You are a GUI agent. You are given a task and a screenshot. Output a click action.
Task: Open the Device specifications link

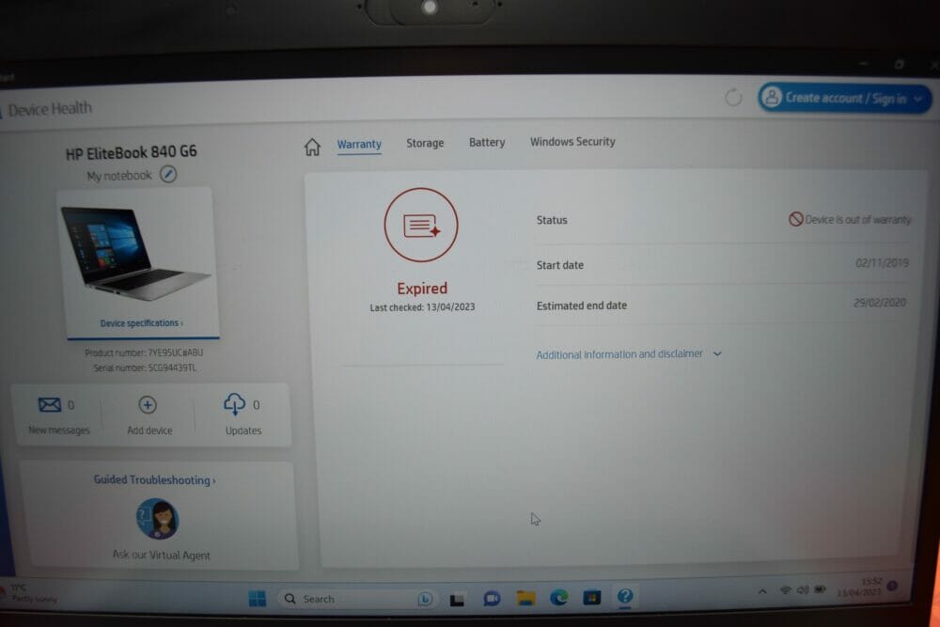tap(142, 323)
